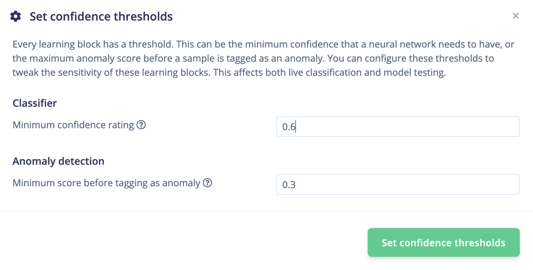Click the gear icon beside the dialog title
This screenshot has width=533, height=270.
(x=15, y=16)
